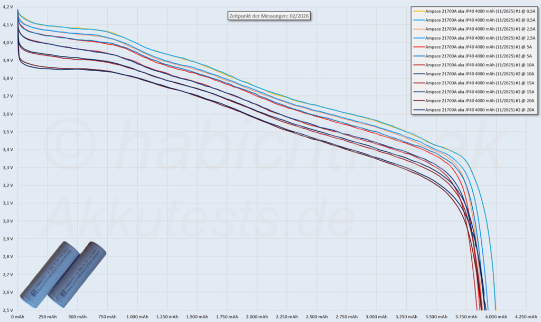Click the red line swatch for #1 @ 5A

[418, 47]
